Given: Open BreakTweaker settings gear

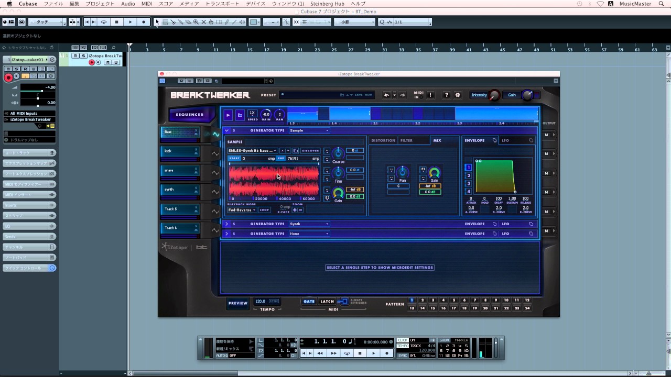Looking at the screenshot, I should (458, 95).
